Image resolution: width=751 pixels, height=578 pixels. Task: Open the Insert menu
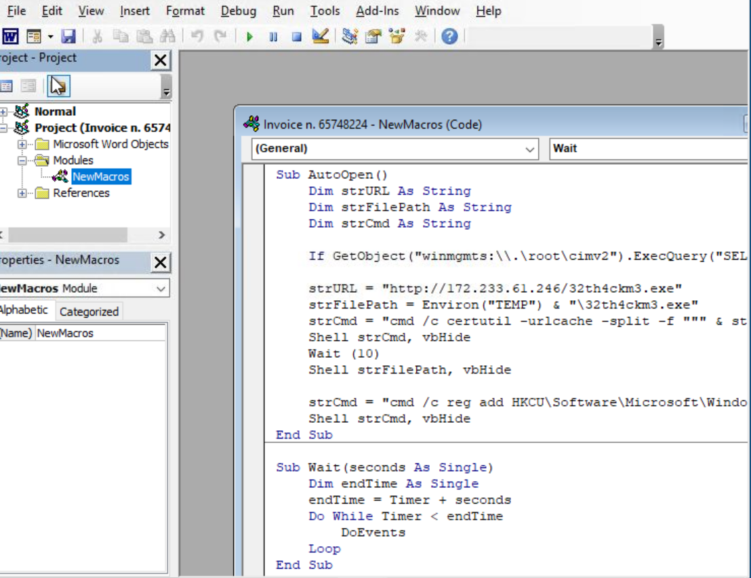tap(135, 11)
